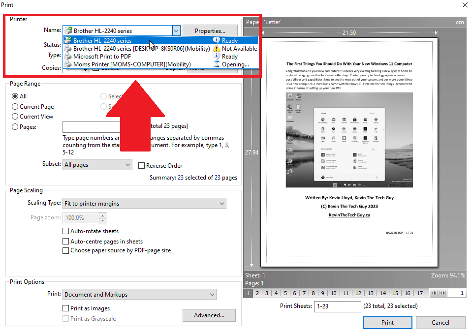Click the sheet number box showing 1
This screenshot has height=334, width=472.
[457, 293]
